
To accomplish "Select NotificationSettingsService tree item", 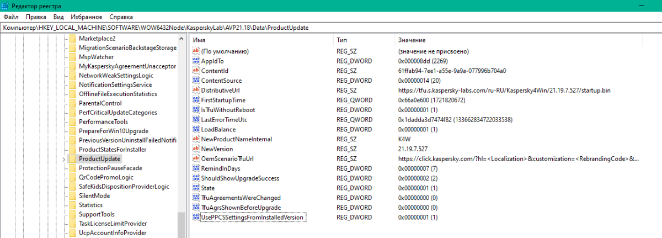I will click(115, 84).
